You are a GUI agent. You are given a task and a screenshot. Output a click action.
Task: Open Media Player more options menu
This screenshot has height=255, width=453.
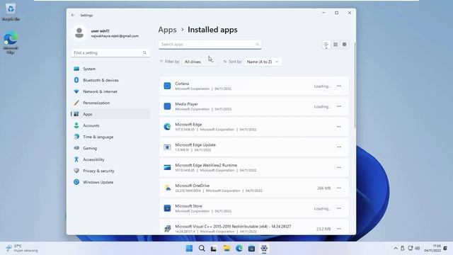(339, 106)
